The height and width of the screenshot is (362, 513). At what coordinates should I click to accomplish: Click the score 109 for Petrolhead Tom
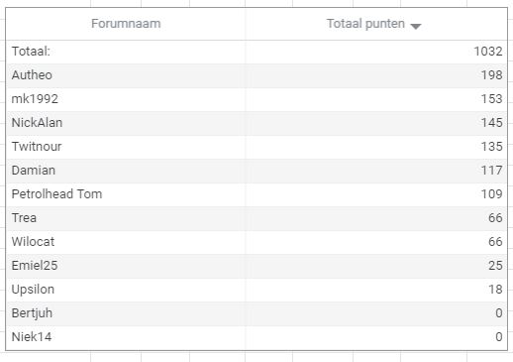491,194
